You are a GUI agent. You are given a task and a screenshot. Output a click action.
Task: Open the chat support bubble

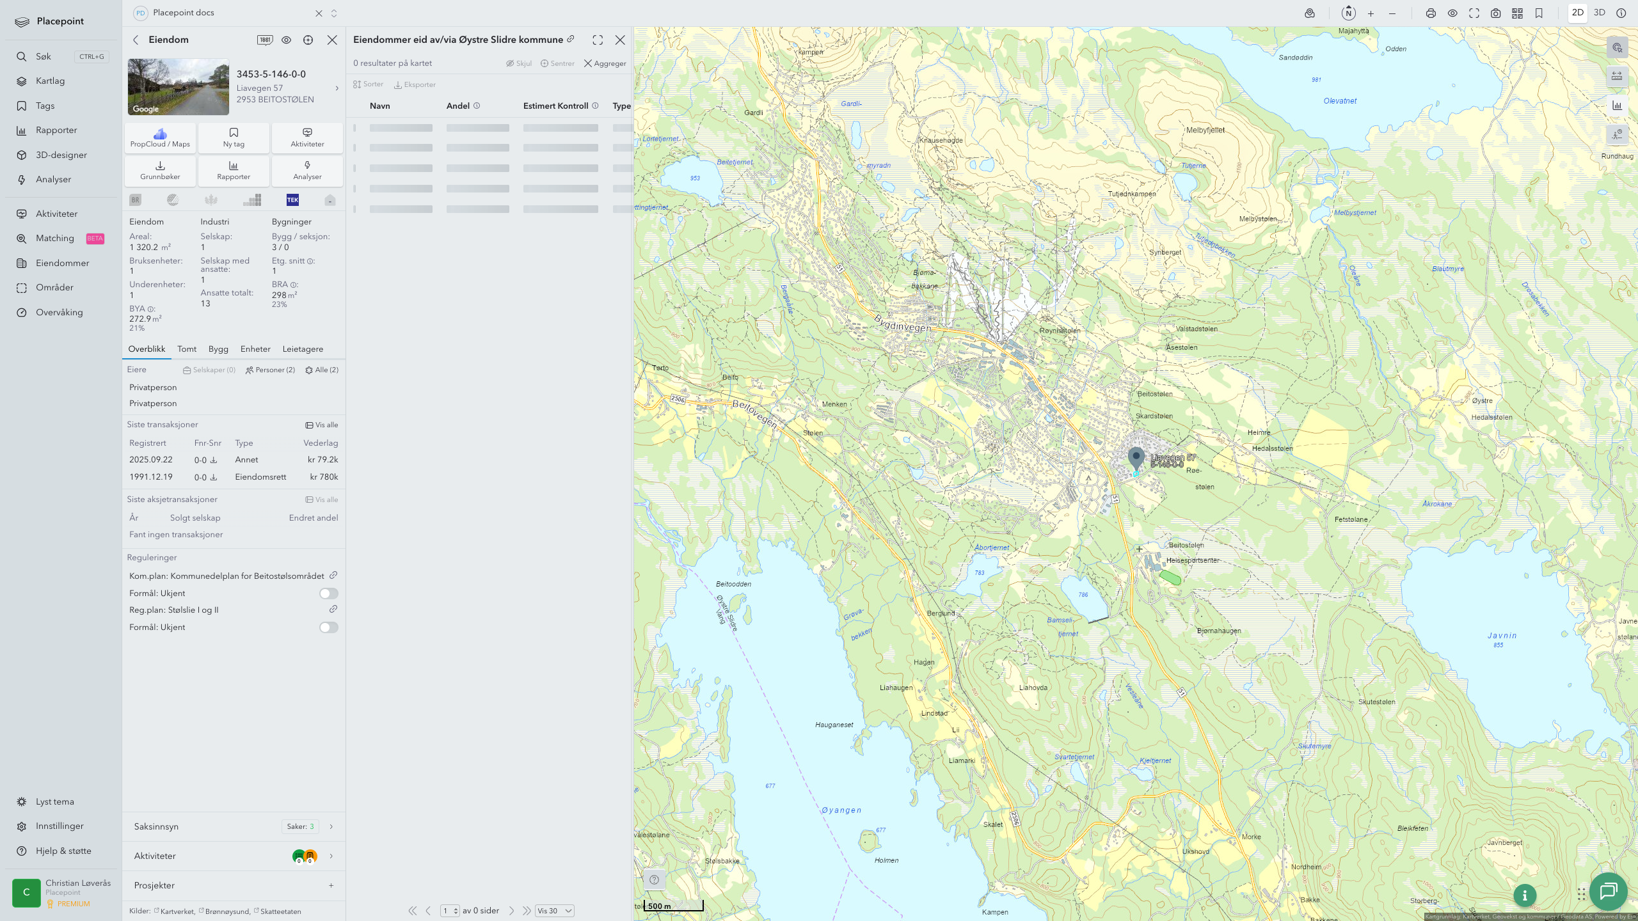[x=1608, y=890]
